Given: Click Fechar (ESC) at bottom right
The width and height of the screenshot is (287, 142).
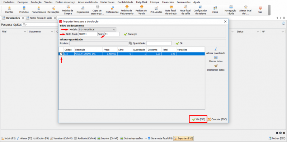Looking at the screenshot, I should (x=277, y=138).
